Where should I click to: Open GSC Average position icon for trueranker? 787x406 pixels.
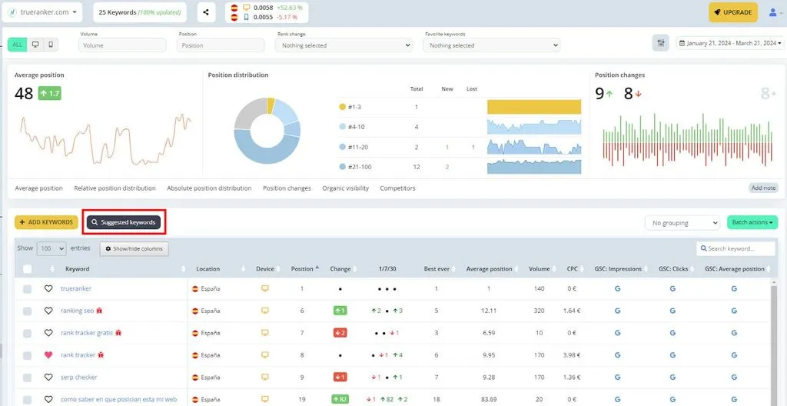pyautogui.click(x=734, y=289)
